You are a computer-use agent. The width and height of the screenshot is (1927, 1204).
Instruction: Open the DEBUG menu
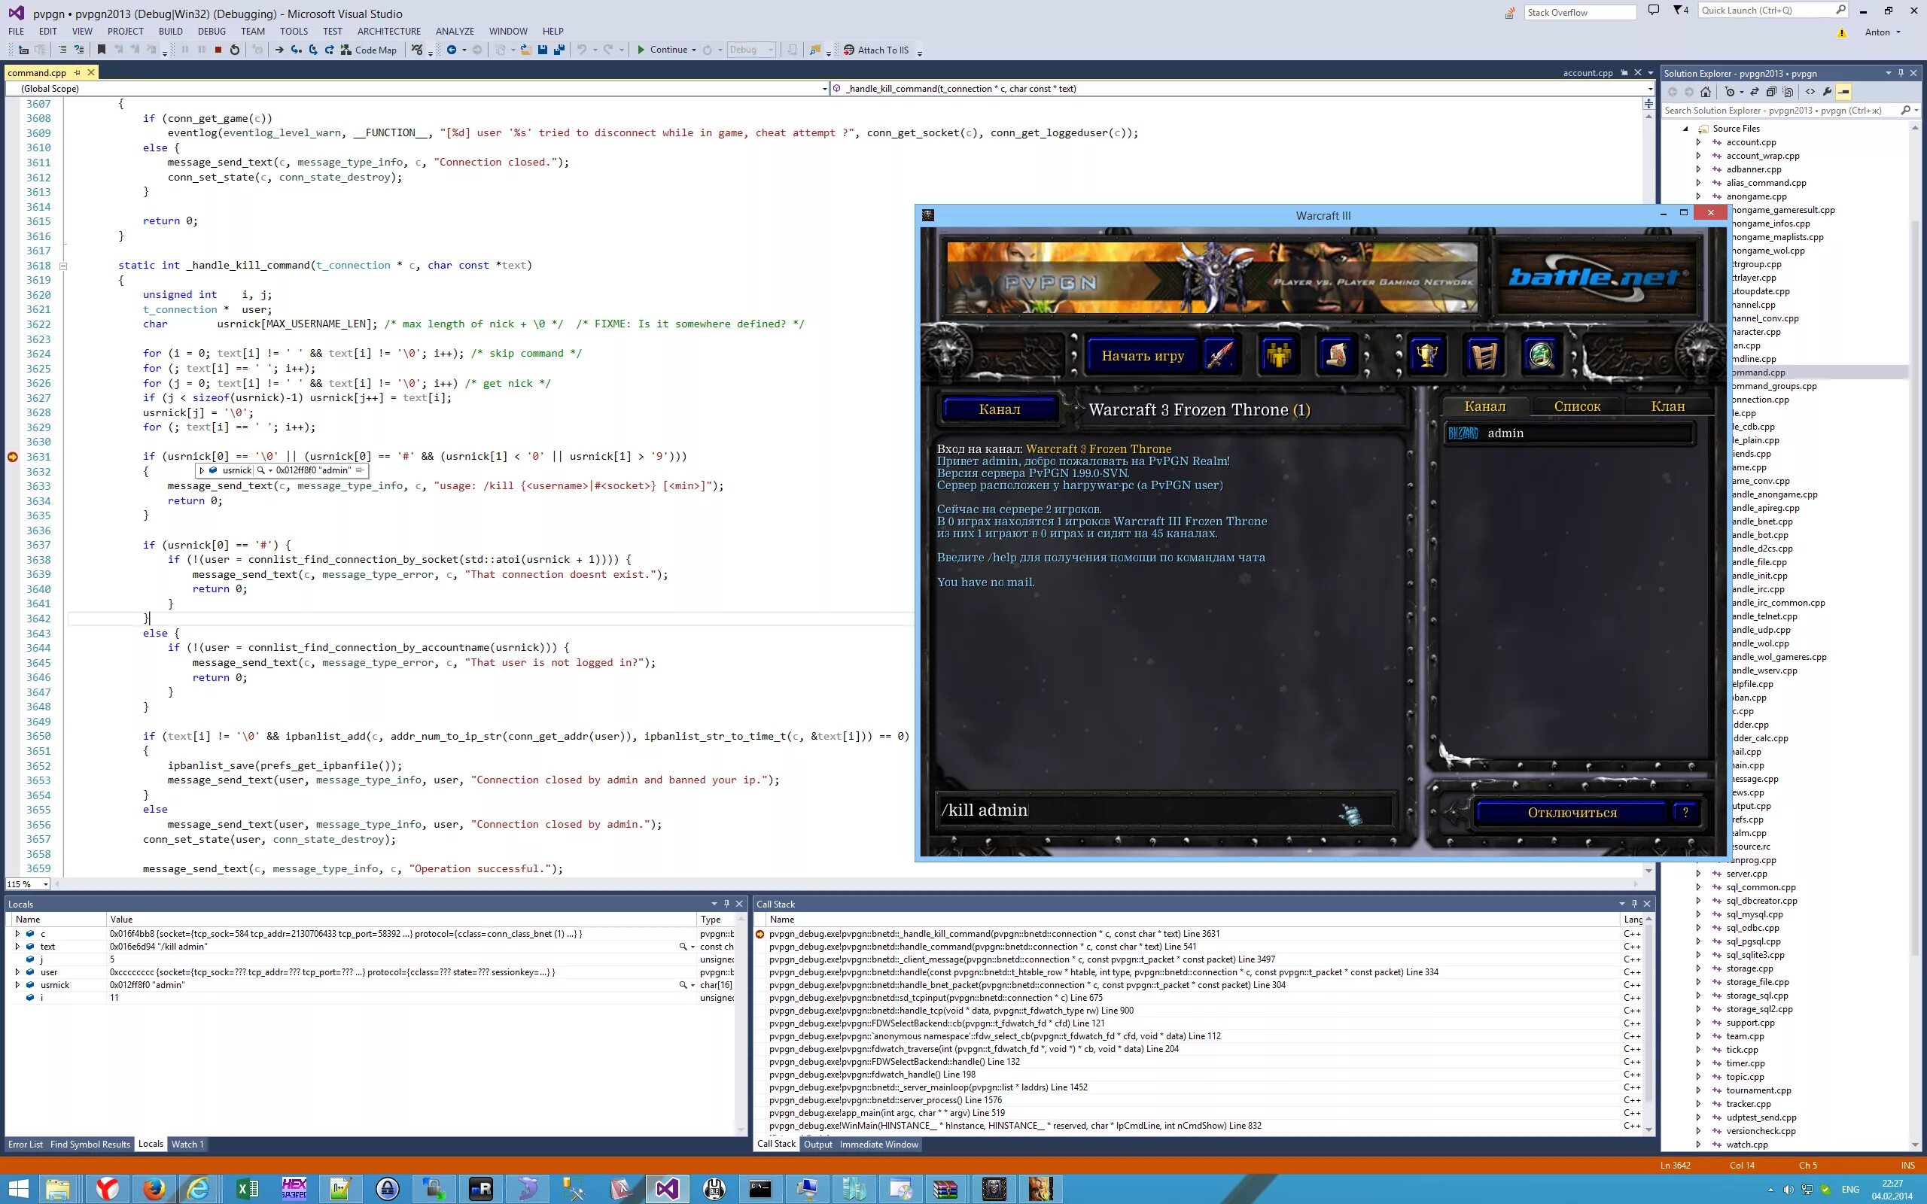212,31
